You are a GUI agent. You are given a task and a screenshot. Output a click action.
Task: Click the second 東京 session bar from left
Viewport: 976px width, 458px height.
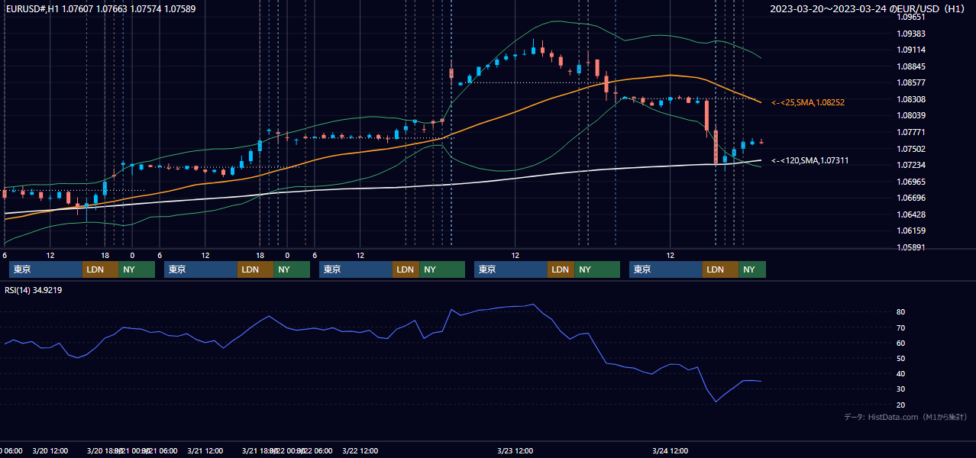pos(201,269)
